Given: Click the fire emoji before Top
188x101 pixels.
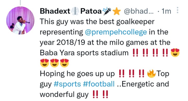Looking at the screenshot, I should tap(151, 73).
